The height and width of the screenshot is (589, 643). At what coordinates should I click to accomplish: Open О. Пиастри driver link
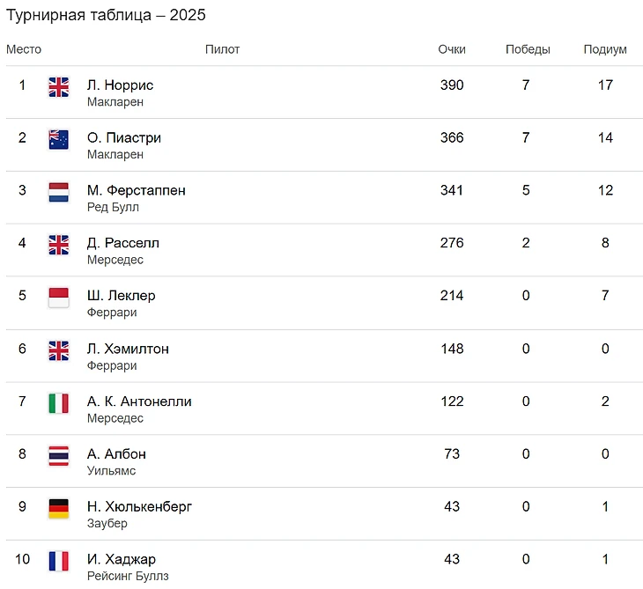click(x=123, y=137)
